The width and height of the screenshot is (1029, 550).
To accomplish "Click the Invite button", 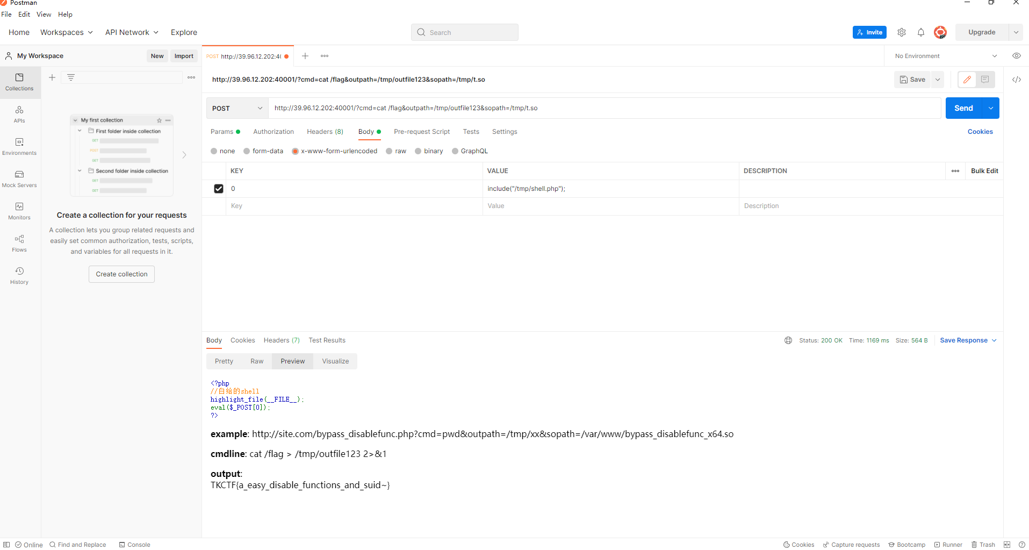I will tap(869, 32).
